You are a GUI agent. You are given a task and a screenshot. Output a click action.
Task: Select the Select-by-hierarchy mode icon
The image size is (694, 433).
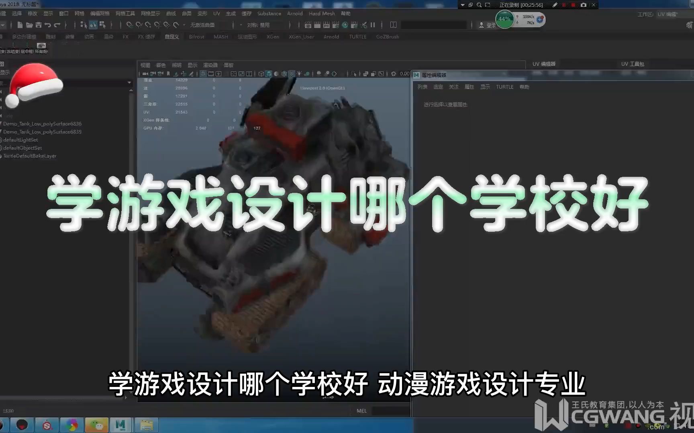[84, 25]
